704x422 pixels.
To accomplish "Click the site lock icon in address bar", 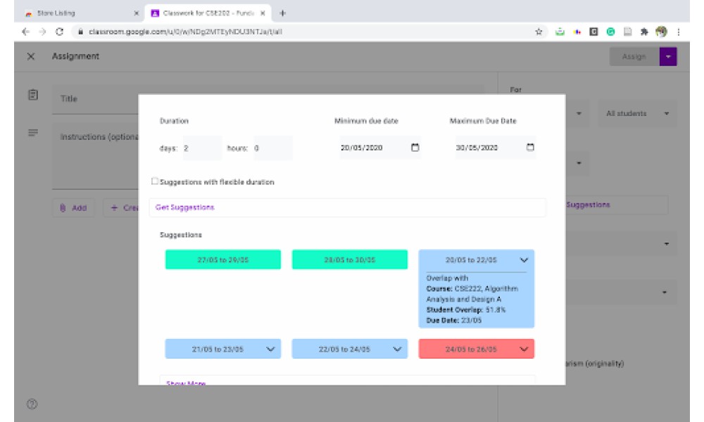I will (80, 32).
